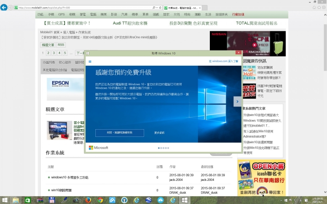Open the camera app in taskbar

76,200
